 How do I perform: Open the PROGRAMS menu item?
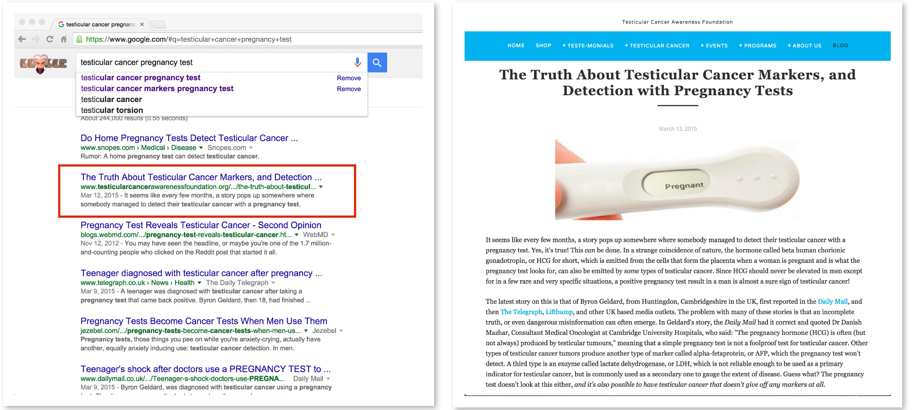[x=757, y=46]
